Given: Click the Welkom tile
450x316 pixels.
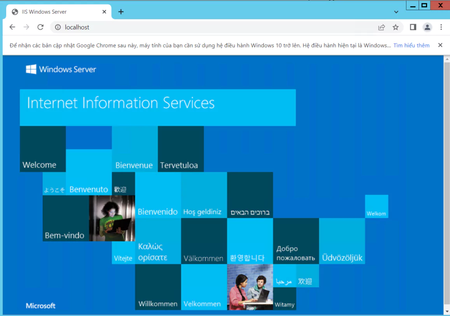Looking at the screenshot, I should click(376, 206).
